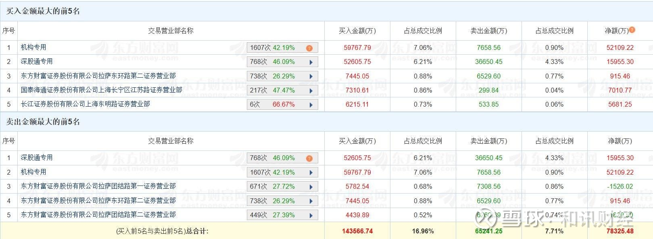Click 机构专用 name in the buy table
Screen dimensions: 653x239
tap(33, 47)
